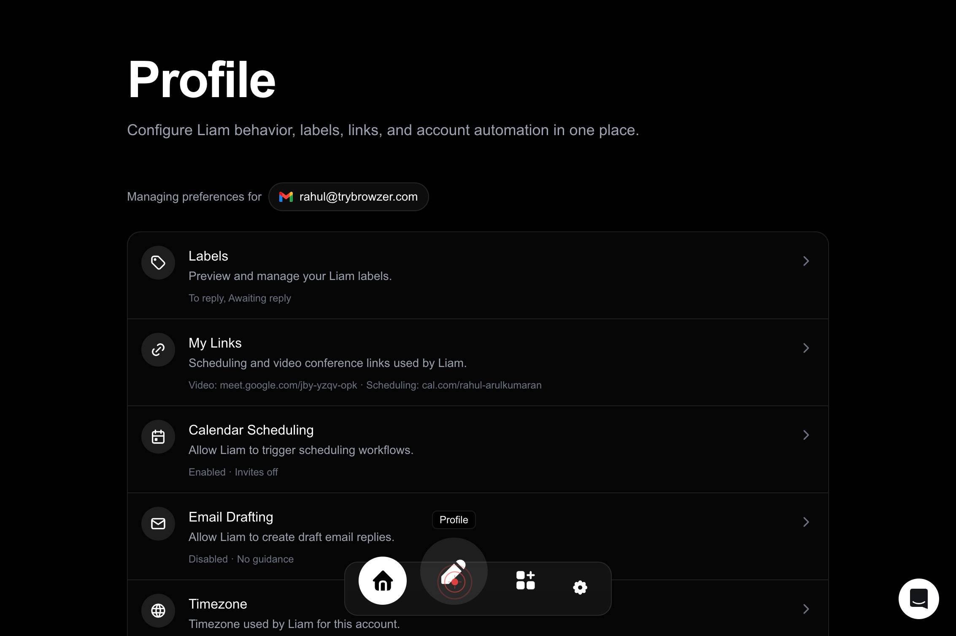This screenshot has height=636, width=956.
Task: Open Profile pencil icon in dock
Action: (454, 571)
